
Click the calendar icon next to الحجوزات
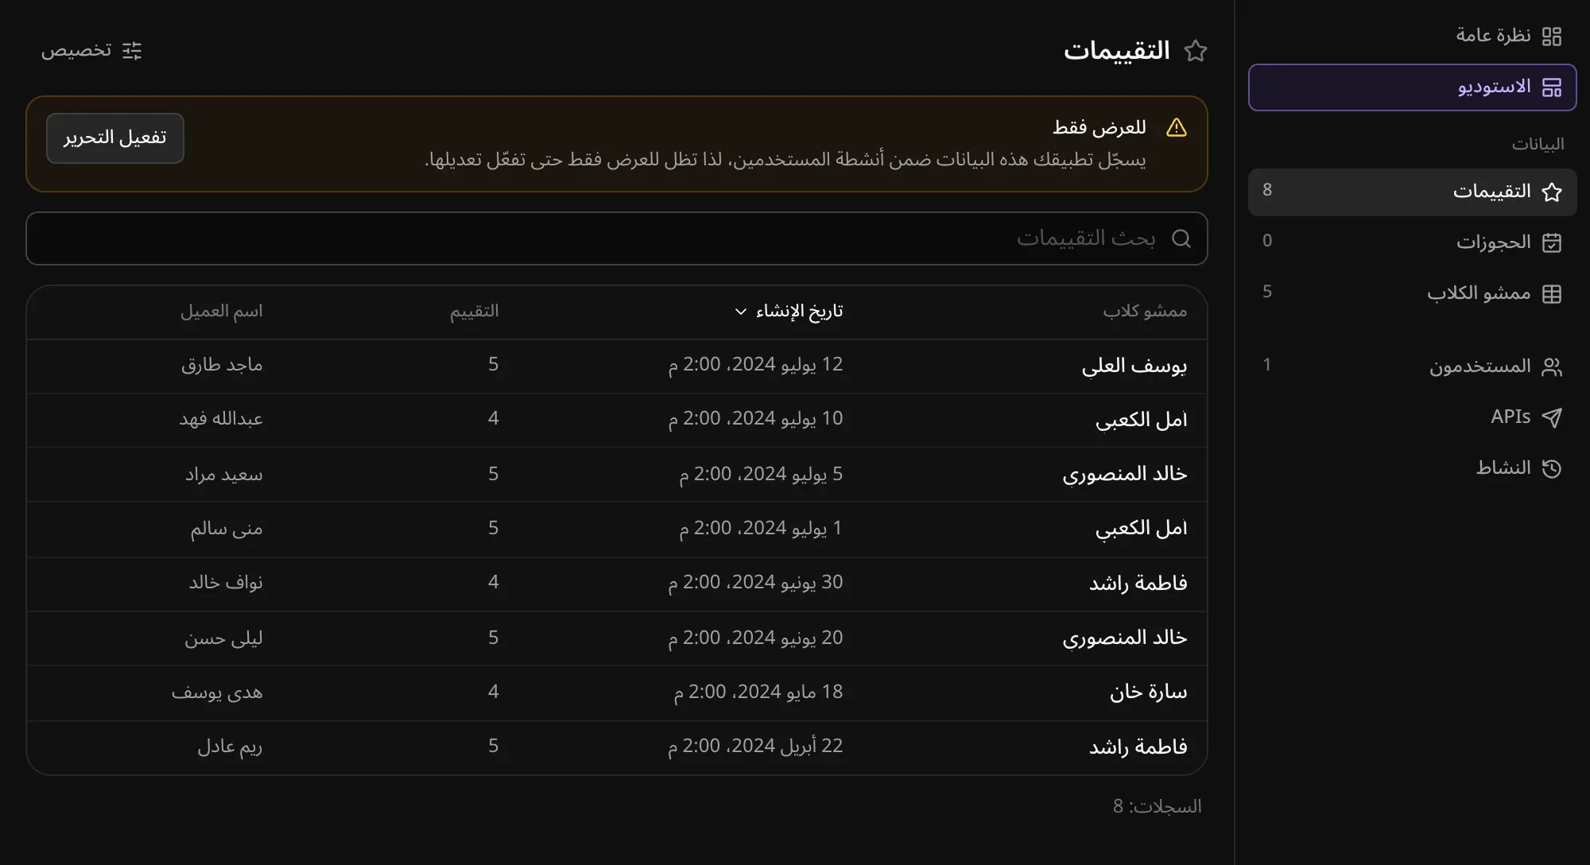point(1551,242)
